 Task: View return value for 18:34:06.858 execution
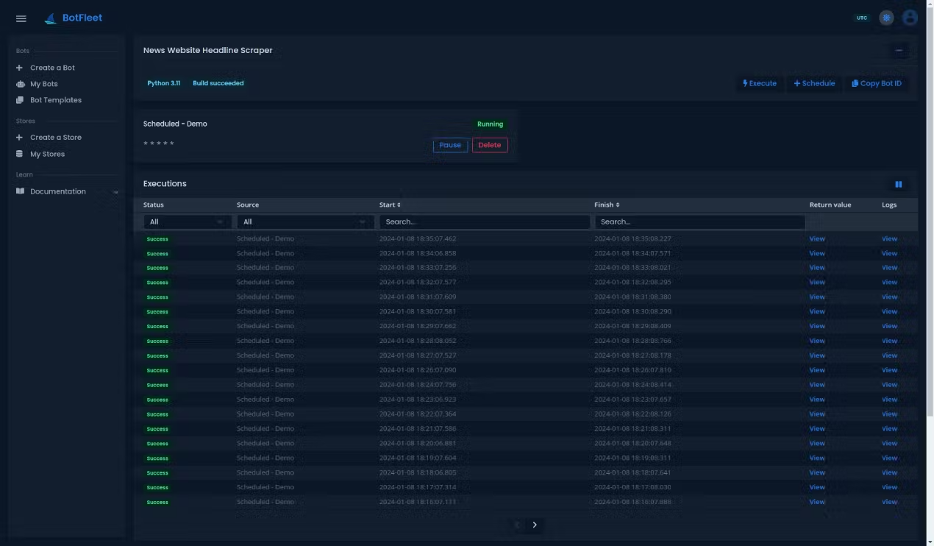click(817, 253)
